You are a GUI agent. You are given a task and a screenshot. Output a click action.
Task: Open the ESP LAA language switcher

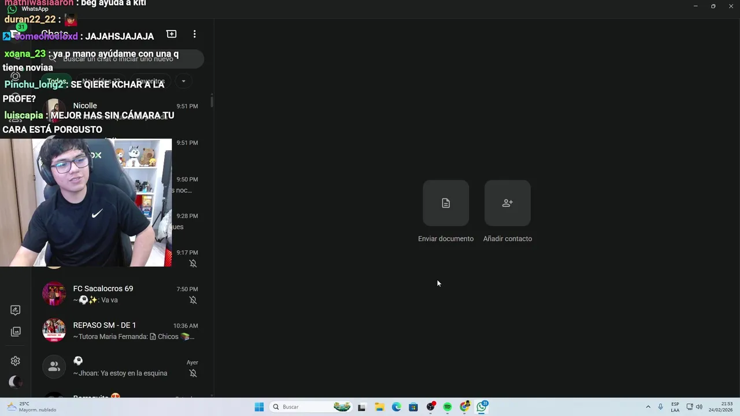[x=675, y=407]
